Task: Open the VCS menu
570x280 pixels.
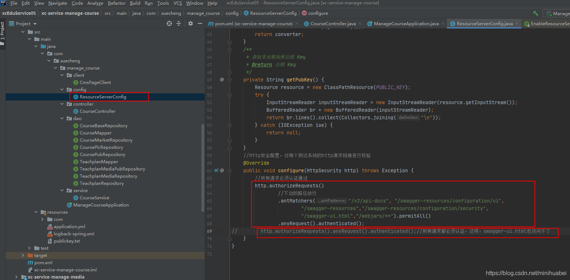Action: click(178, 3)
